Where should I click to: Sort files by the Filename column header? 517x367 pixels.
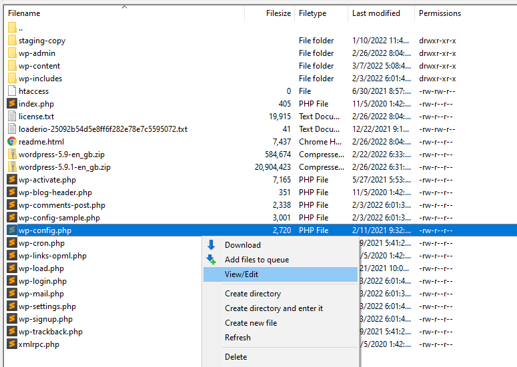point(24,13)
